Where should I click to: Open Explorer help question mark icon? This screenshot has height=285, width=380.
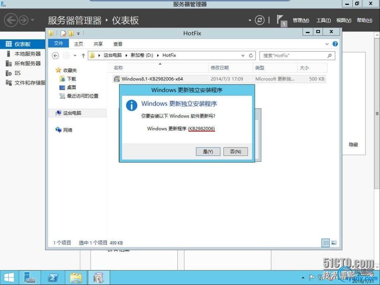335,44
